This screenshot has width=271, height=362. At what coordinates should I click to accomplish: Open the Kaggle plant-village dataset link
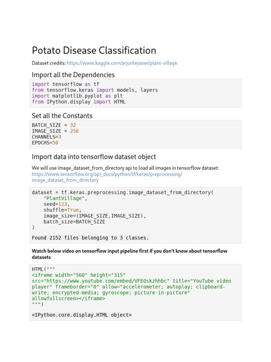tap(122, 63)
